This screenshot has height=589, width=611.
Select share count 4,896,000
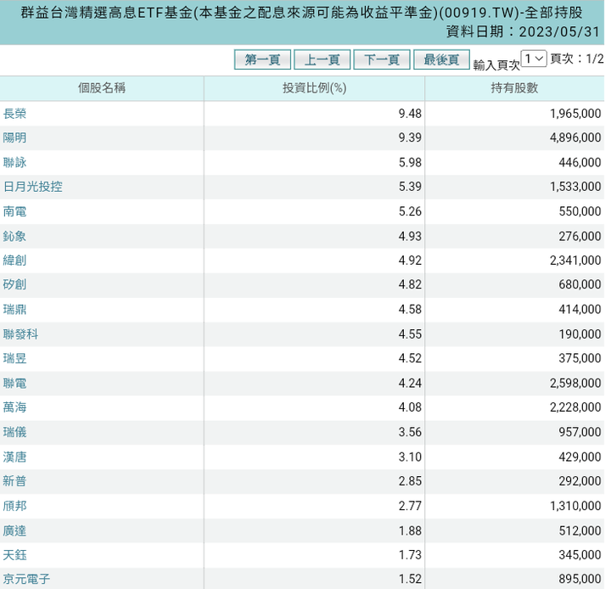pyautogui.click(x=575, y=137)
